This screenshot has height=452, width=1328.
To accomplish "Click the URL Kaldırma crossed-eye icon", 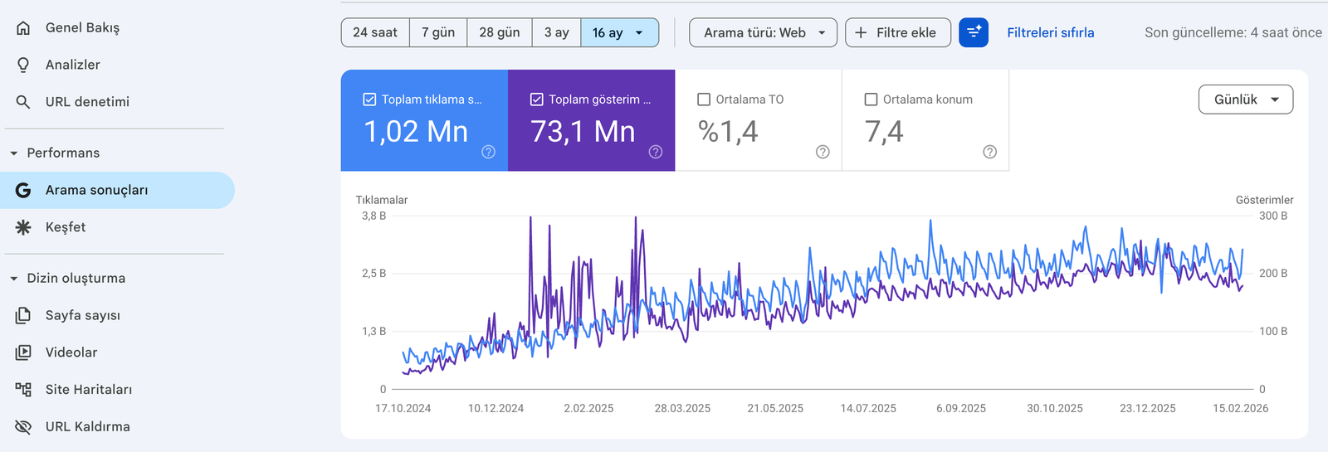I will pos(23,427).
